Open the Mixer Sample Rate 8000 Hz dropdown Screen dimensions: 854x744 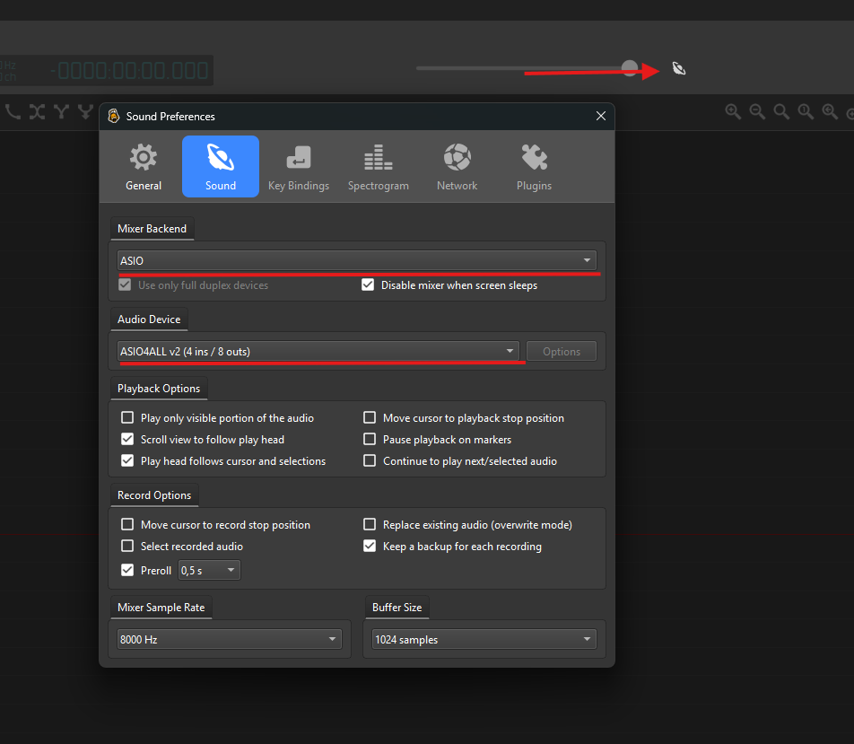coord(229,640)
